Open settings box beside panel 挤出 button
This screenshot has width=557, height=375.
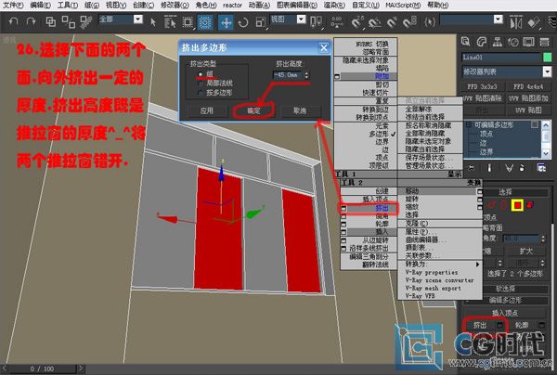pyautogui.click(x=499, y=325)
